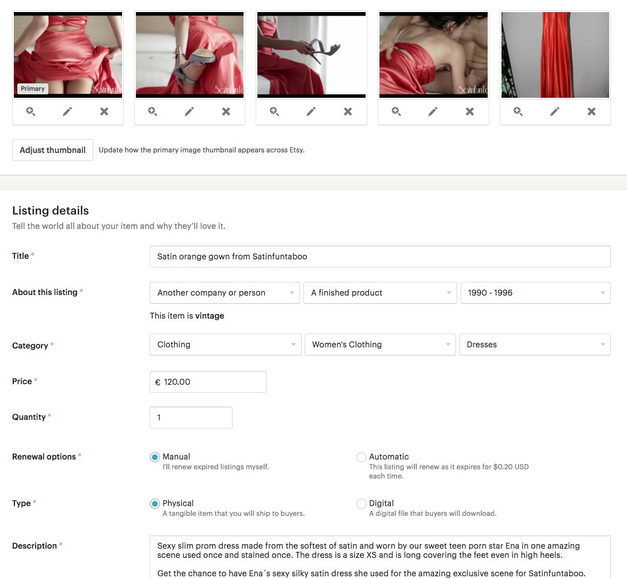The height and width of the screenshot is (578, 627).
Task: Choose the Manual renewal radio button
Action: click(x=155, y=457)
